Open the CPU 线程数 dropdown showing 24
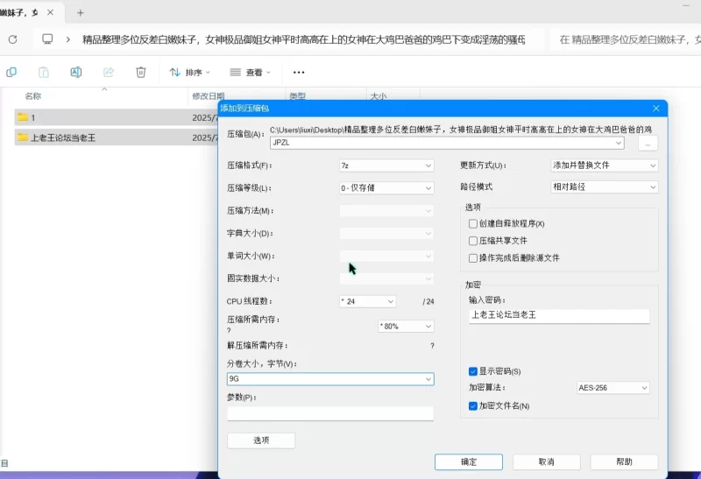 367,301
